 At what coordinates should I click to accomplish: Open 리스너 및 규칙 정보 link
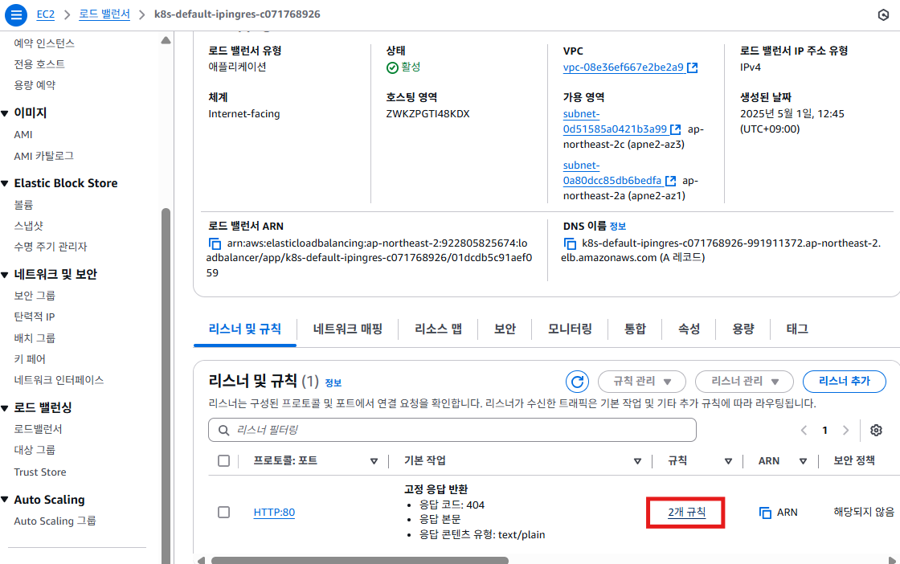click(x=333, y=382)
